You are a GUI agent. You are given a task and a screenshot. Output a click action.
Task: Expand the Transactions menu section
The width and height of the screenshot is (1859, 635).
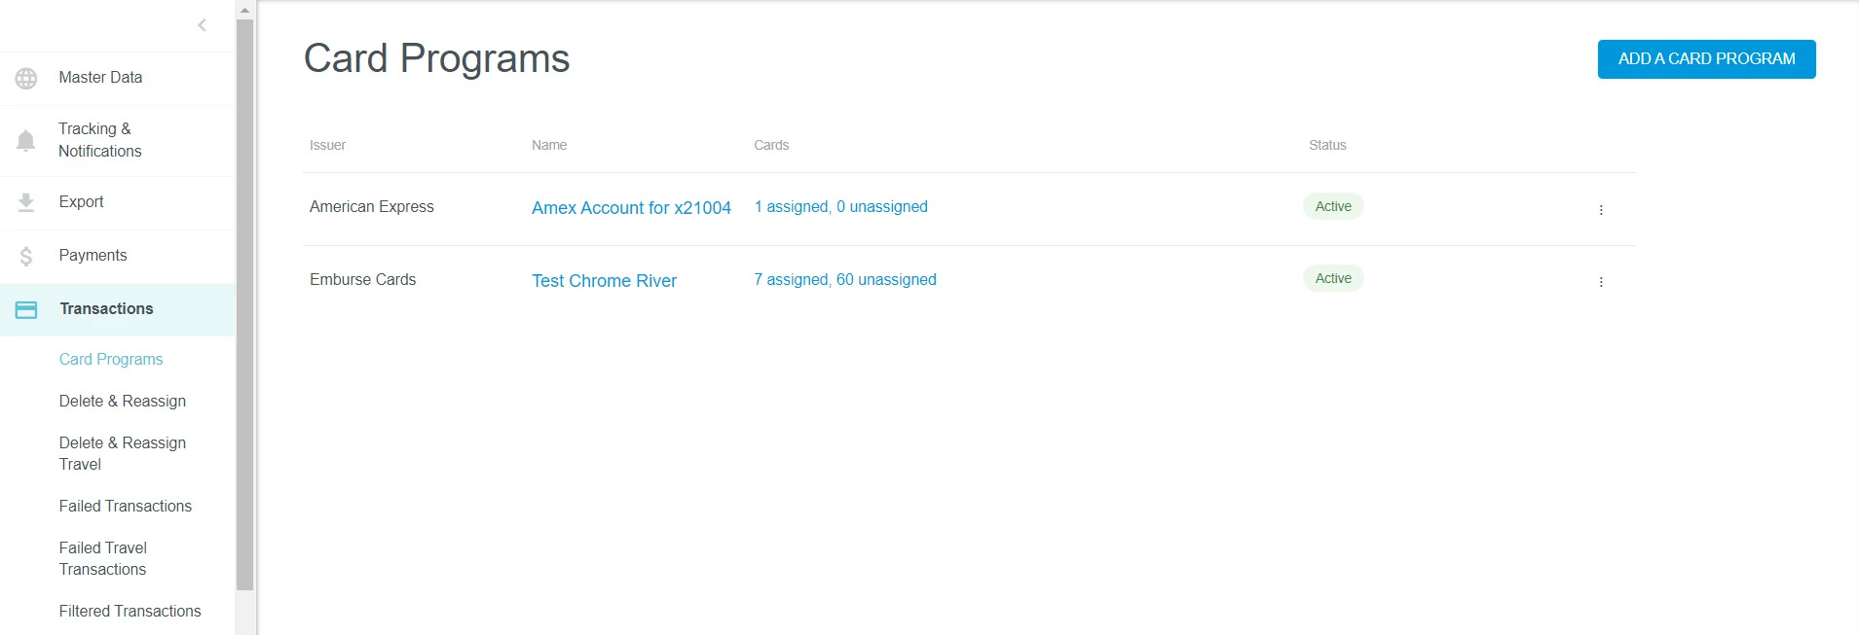[x=106, y=309]
